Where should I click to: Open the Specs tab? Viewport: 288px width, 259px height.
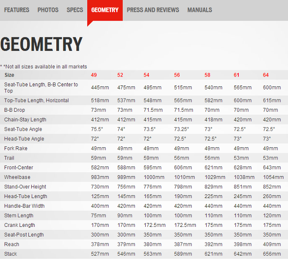pos(75,10)
